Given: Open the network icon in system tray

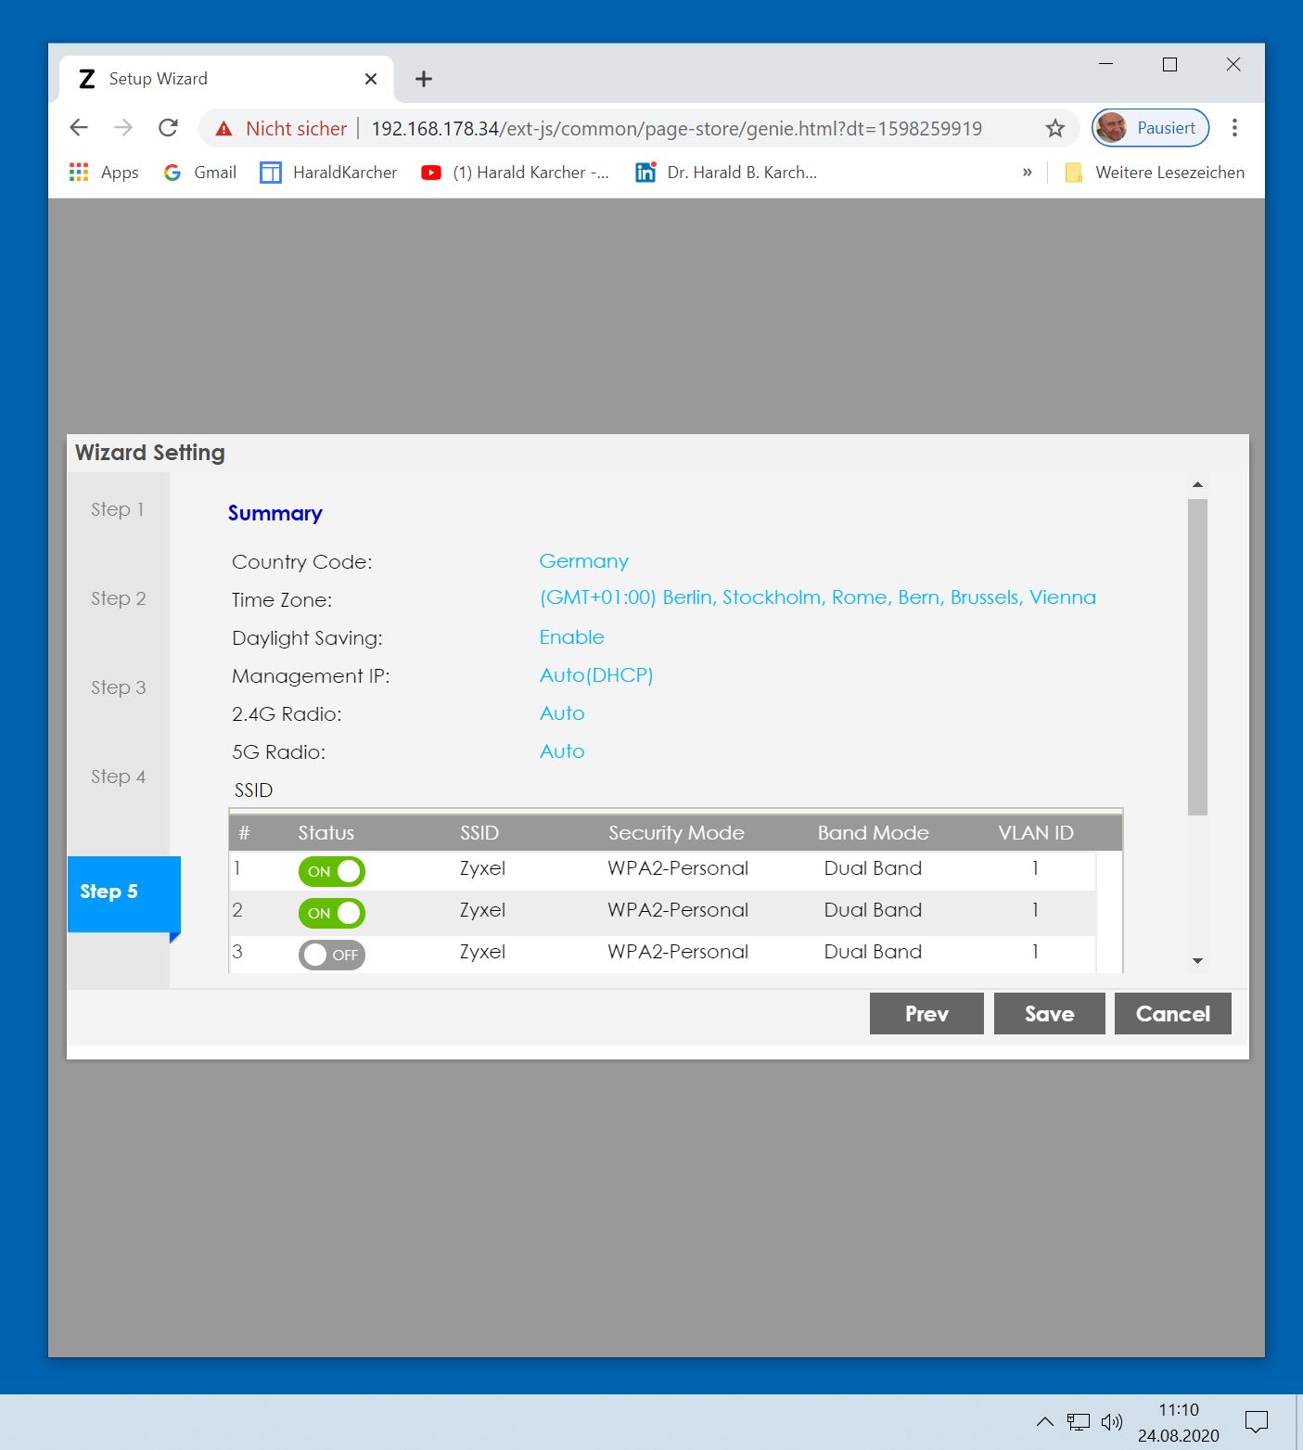Looking at the screenshot, I should pyautogui.click(x=1078, y=1421).
